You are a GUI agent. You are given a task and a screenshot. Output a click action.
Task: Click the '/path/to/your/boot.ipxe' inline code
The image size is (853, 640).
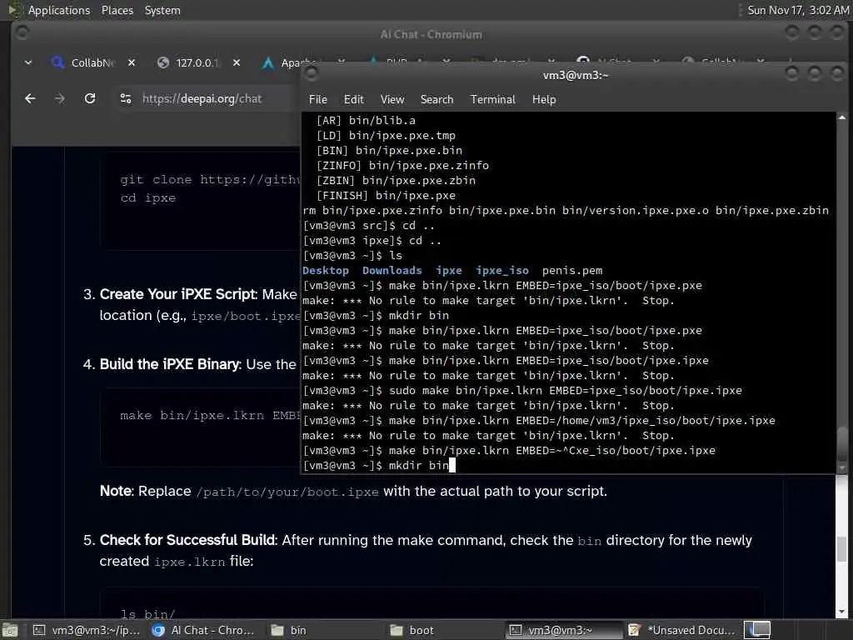click(x=287, y=492)
